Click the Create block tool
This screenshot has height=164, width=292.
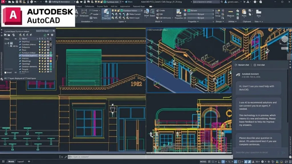point(161,11)
